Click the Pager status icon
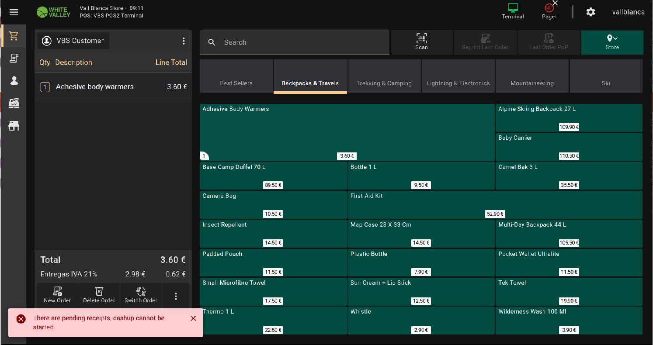The image size is (653, 345). coord(549,11)
